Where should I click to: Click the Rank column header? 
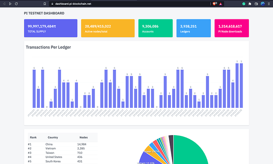coord(33,137)
